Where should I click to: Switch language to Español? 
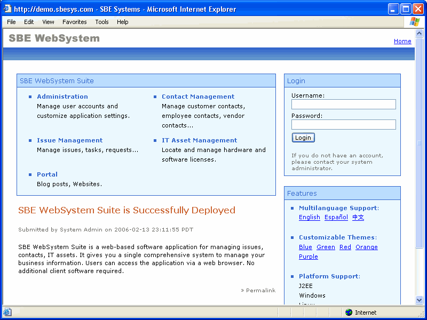coord(336,217)
